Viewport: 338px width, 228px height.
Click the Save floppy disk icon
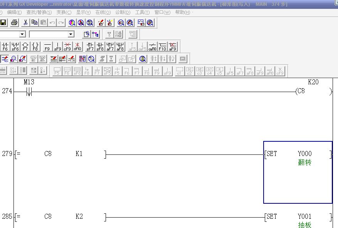[x=3, y=23]
